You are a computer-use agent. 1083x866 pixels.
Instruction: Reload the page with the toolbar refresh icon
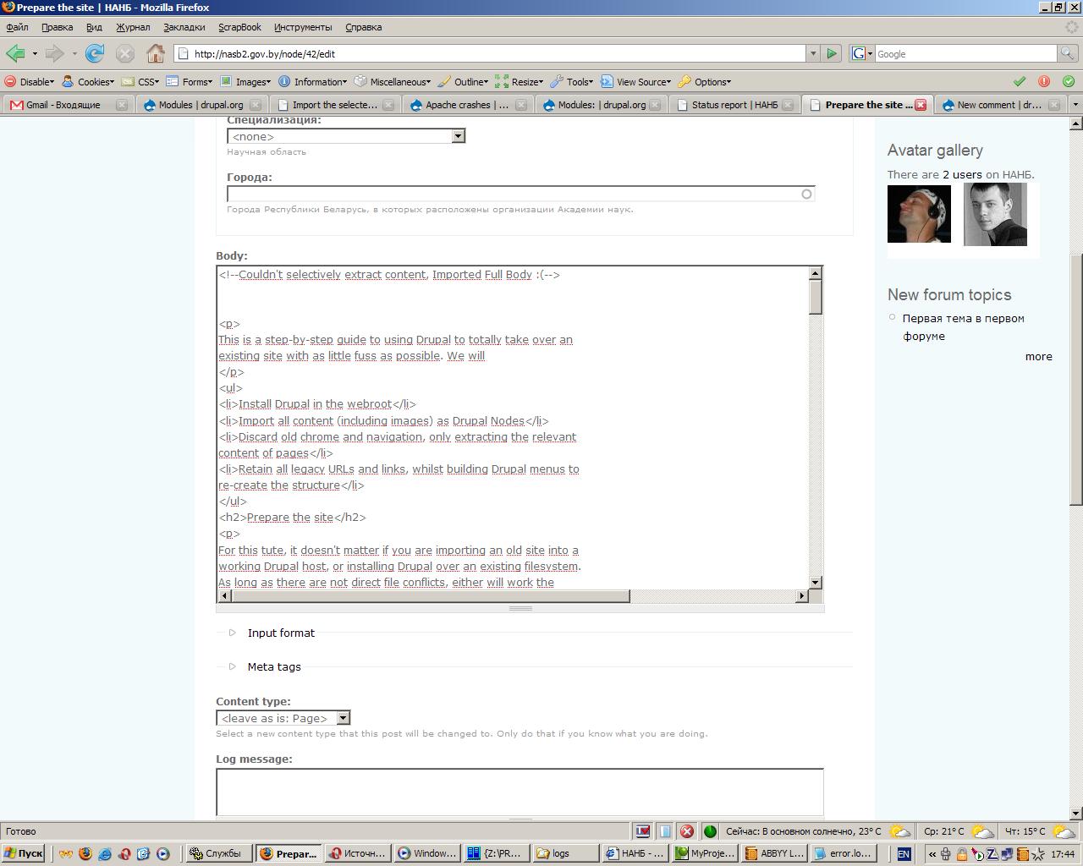95,53
